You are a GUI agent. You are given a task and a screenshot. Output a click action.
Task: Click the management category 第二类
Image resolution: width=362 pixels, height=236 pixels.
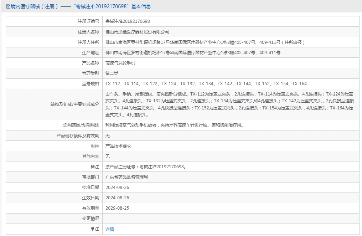[x=112, y=73]
